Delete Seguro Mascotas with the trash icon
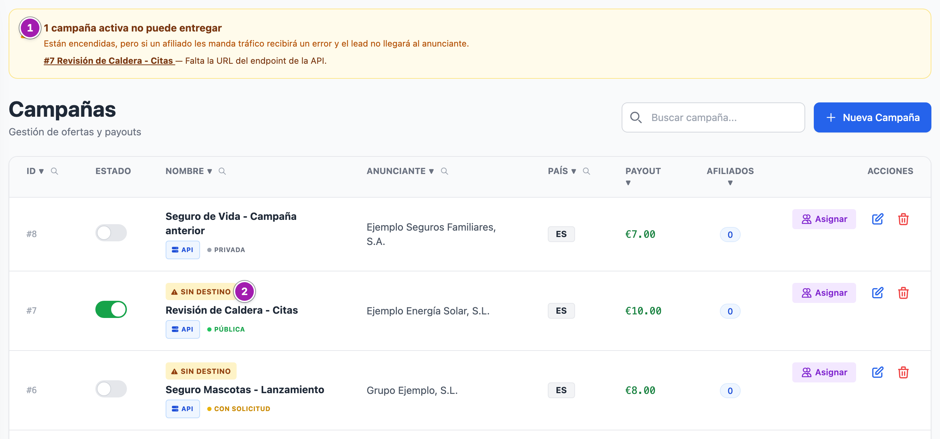This screenshot has width=940, height=439. pos(903,372)
